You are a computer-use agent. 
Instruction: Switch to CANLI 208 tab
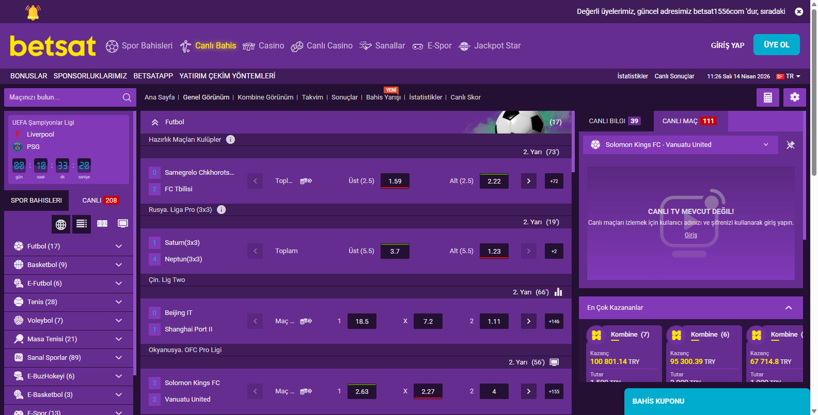[x=101, y=201]
